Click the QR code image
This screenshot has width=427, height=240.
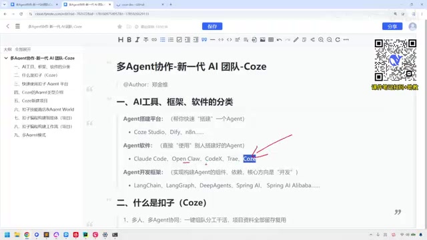(396, 61)
